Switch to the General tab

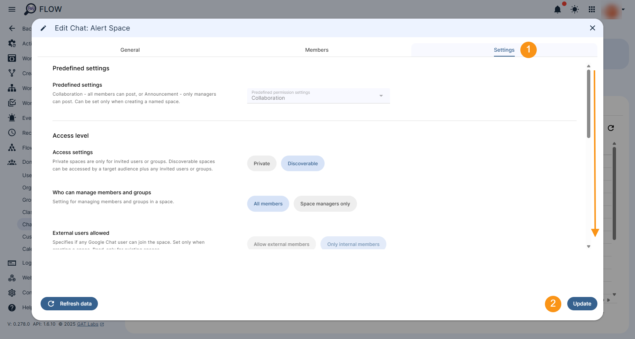(130, 50)
